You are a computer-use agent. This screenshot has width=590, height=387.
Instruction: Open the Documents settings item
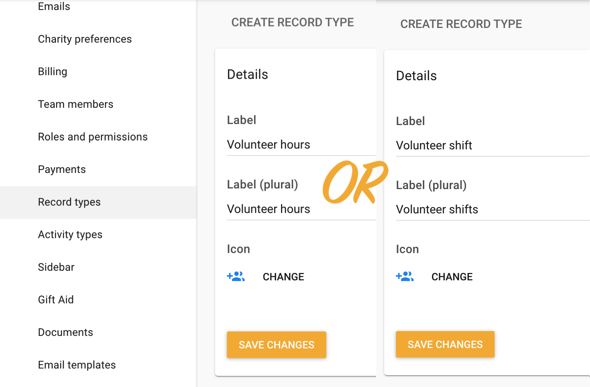pos(66,332)
